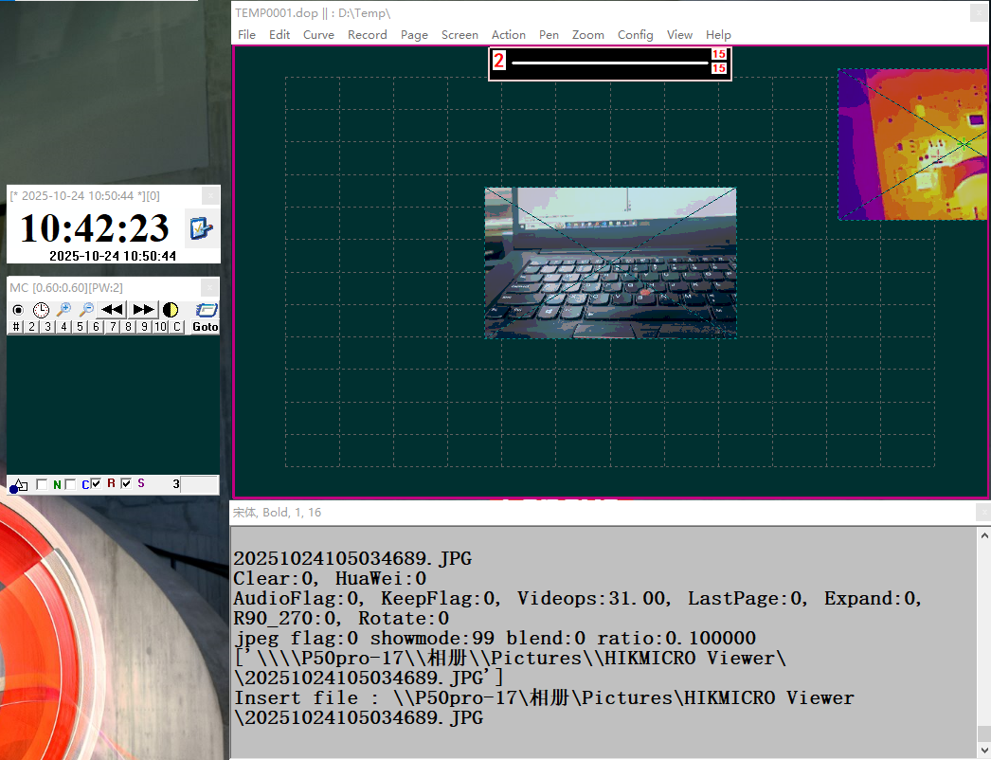991x760 pixels.
Task: Click the lower red 15 value box
Action: click(x=718, y=68)
